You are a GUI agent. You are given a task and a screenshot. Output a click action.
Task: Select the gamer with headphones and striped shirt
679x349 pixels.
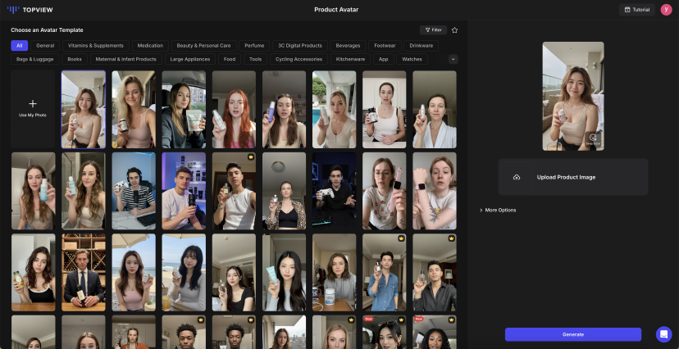pos(134,191)
